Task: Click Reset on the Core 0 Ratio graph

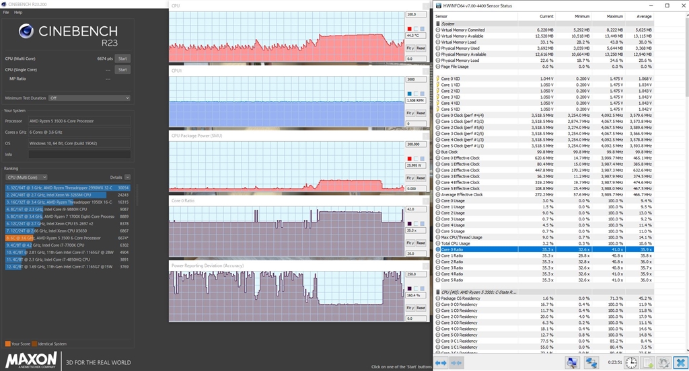Action: (x=421, y=243)
